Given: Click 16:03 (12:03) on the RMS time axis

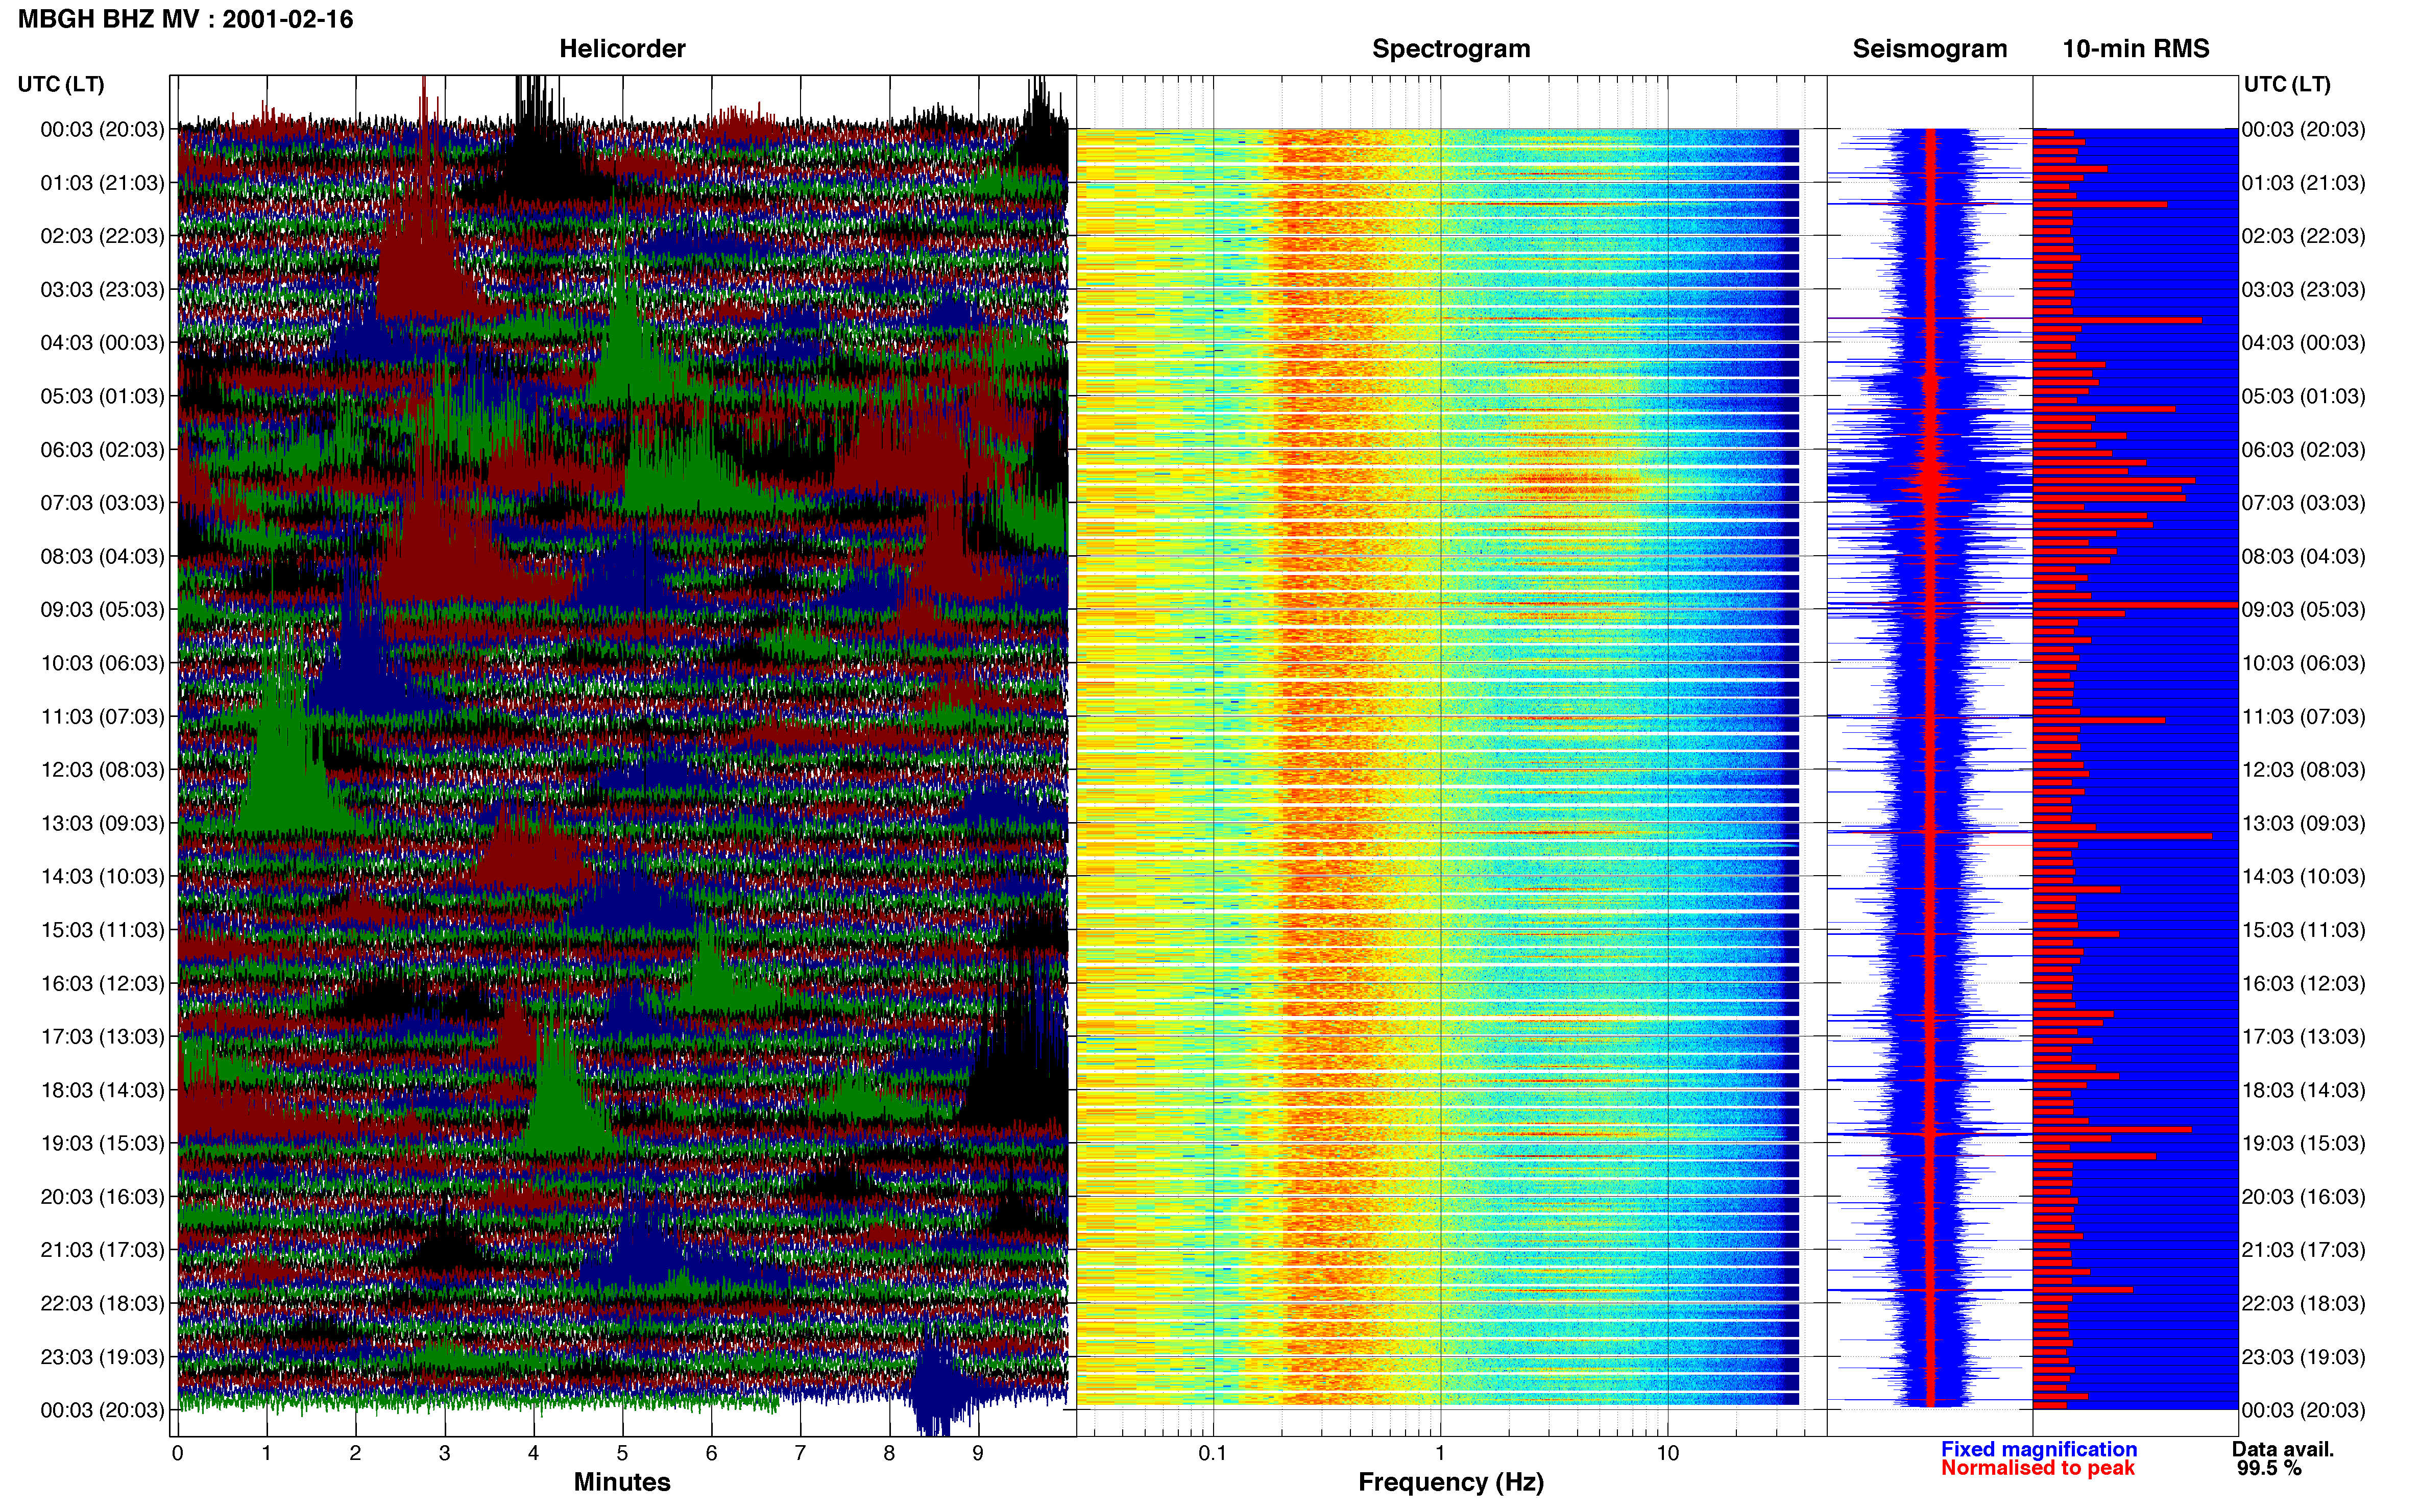Looking at the screenshot, I should (2304, 984).
